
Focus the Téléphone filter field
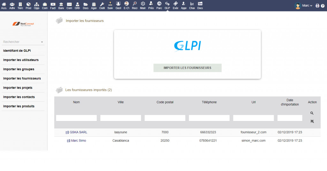(x=209, y=118)
